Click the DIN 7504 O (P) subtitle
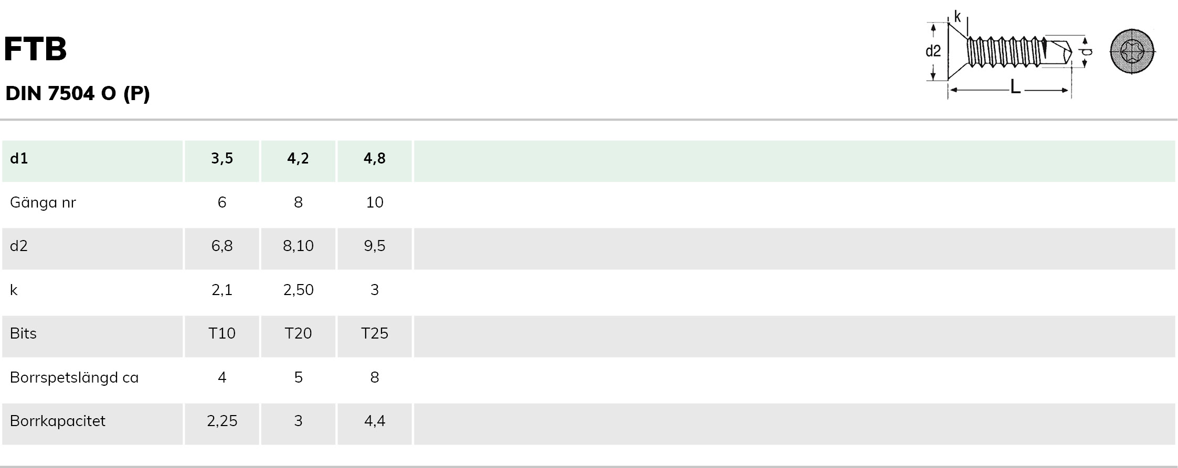Viewport: 1178px width, 468px height. 78,93
